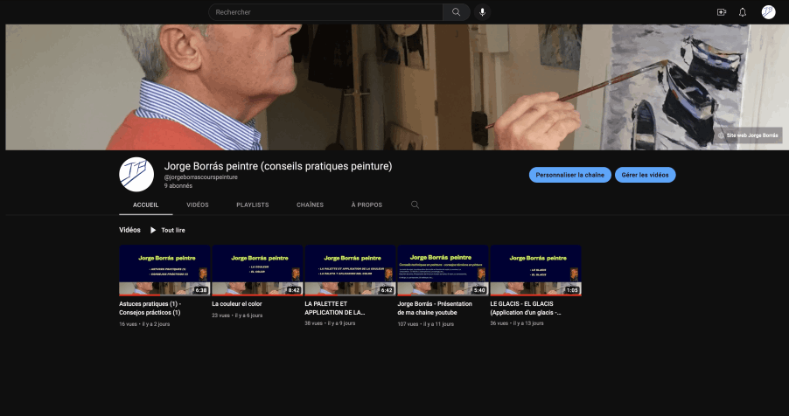Go to the CHAÎNES tab
The width and height of the screenshot is (789, 416).
[x=310, y=205]
